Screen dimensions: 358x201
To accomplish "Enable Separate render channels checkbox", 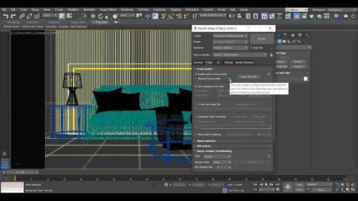I will coord(196,117).
